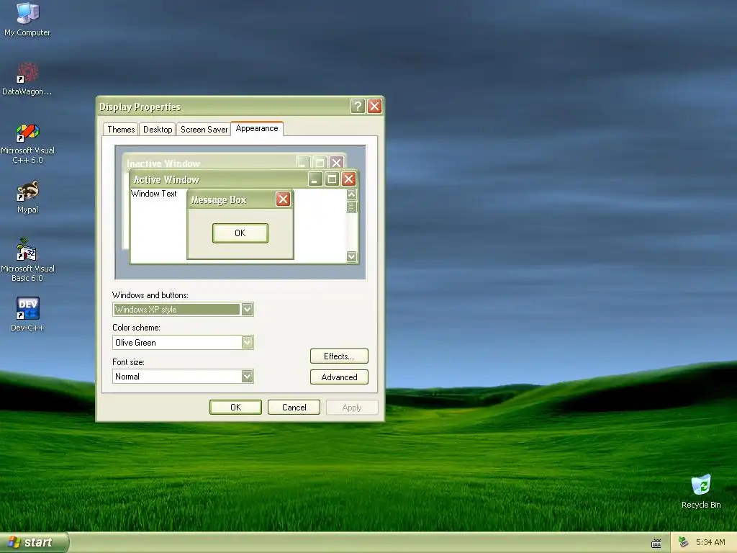Confirm with the dialog's bottom OK button
Screen dimensions: 737x553
pyautogui.click(x=235, y=408)
